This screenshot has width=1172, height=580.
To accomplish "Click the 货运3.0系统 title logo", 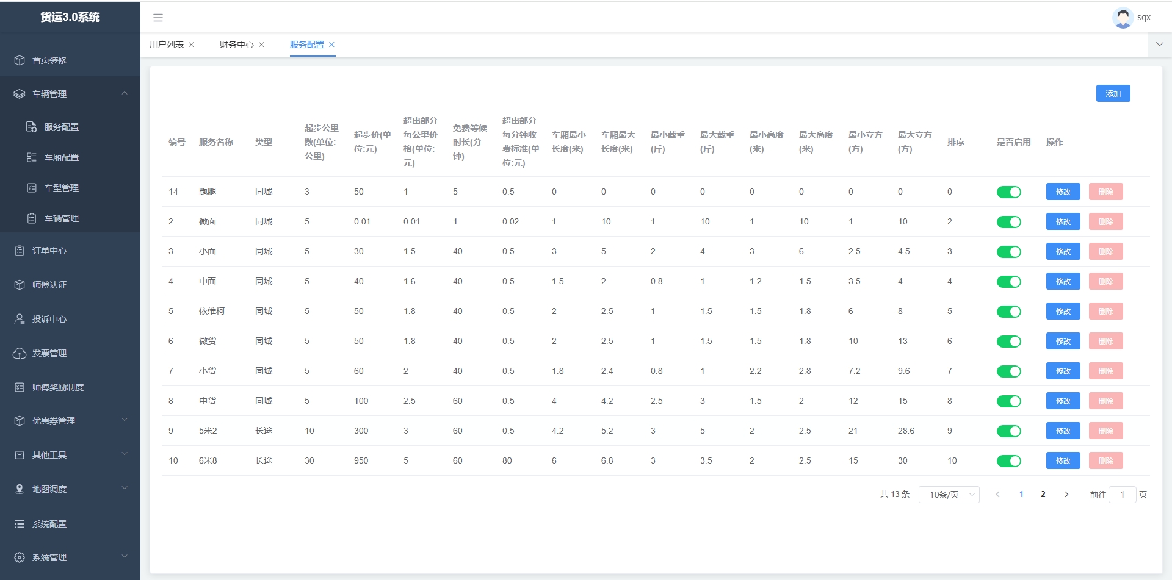I will [70, 17].
